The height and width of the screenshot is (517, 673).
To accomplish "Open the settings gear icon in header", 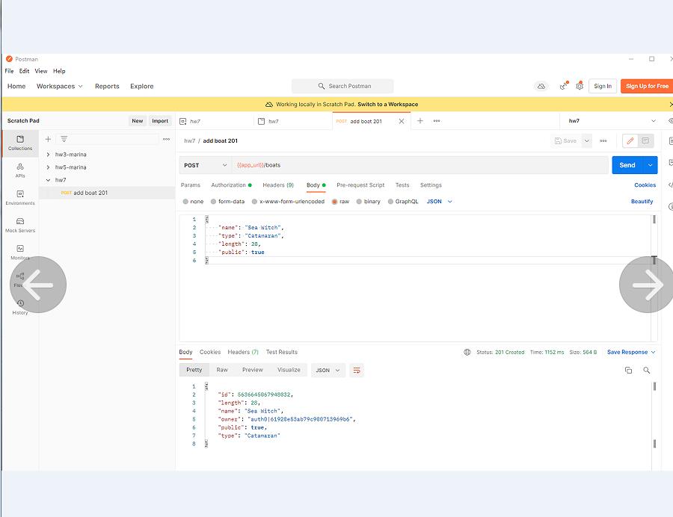I will [580, 86].
